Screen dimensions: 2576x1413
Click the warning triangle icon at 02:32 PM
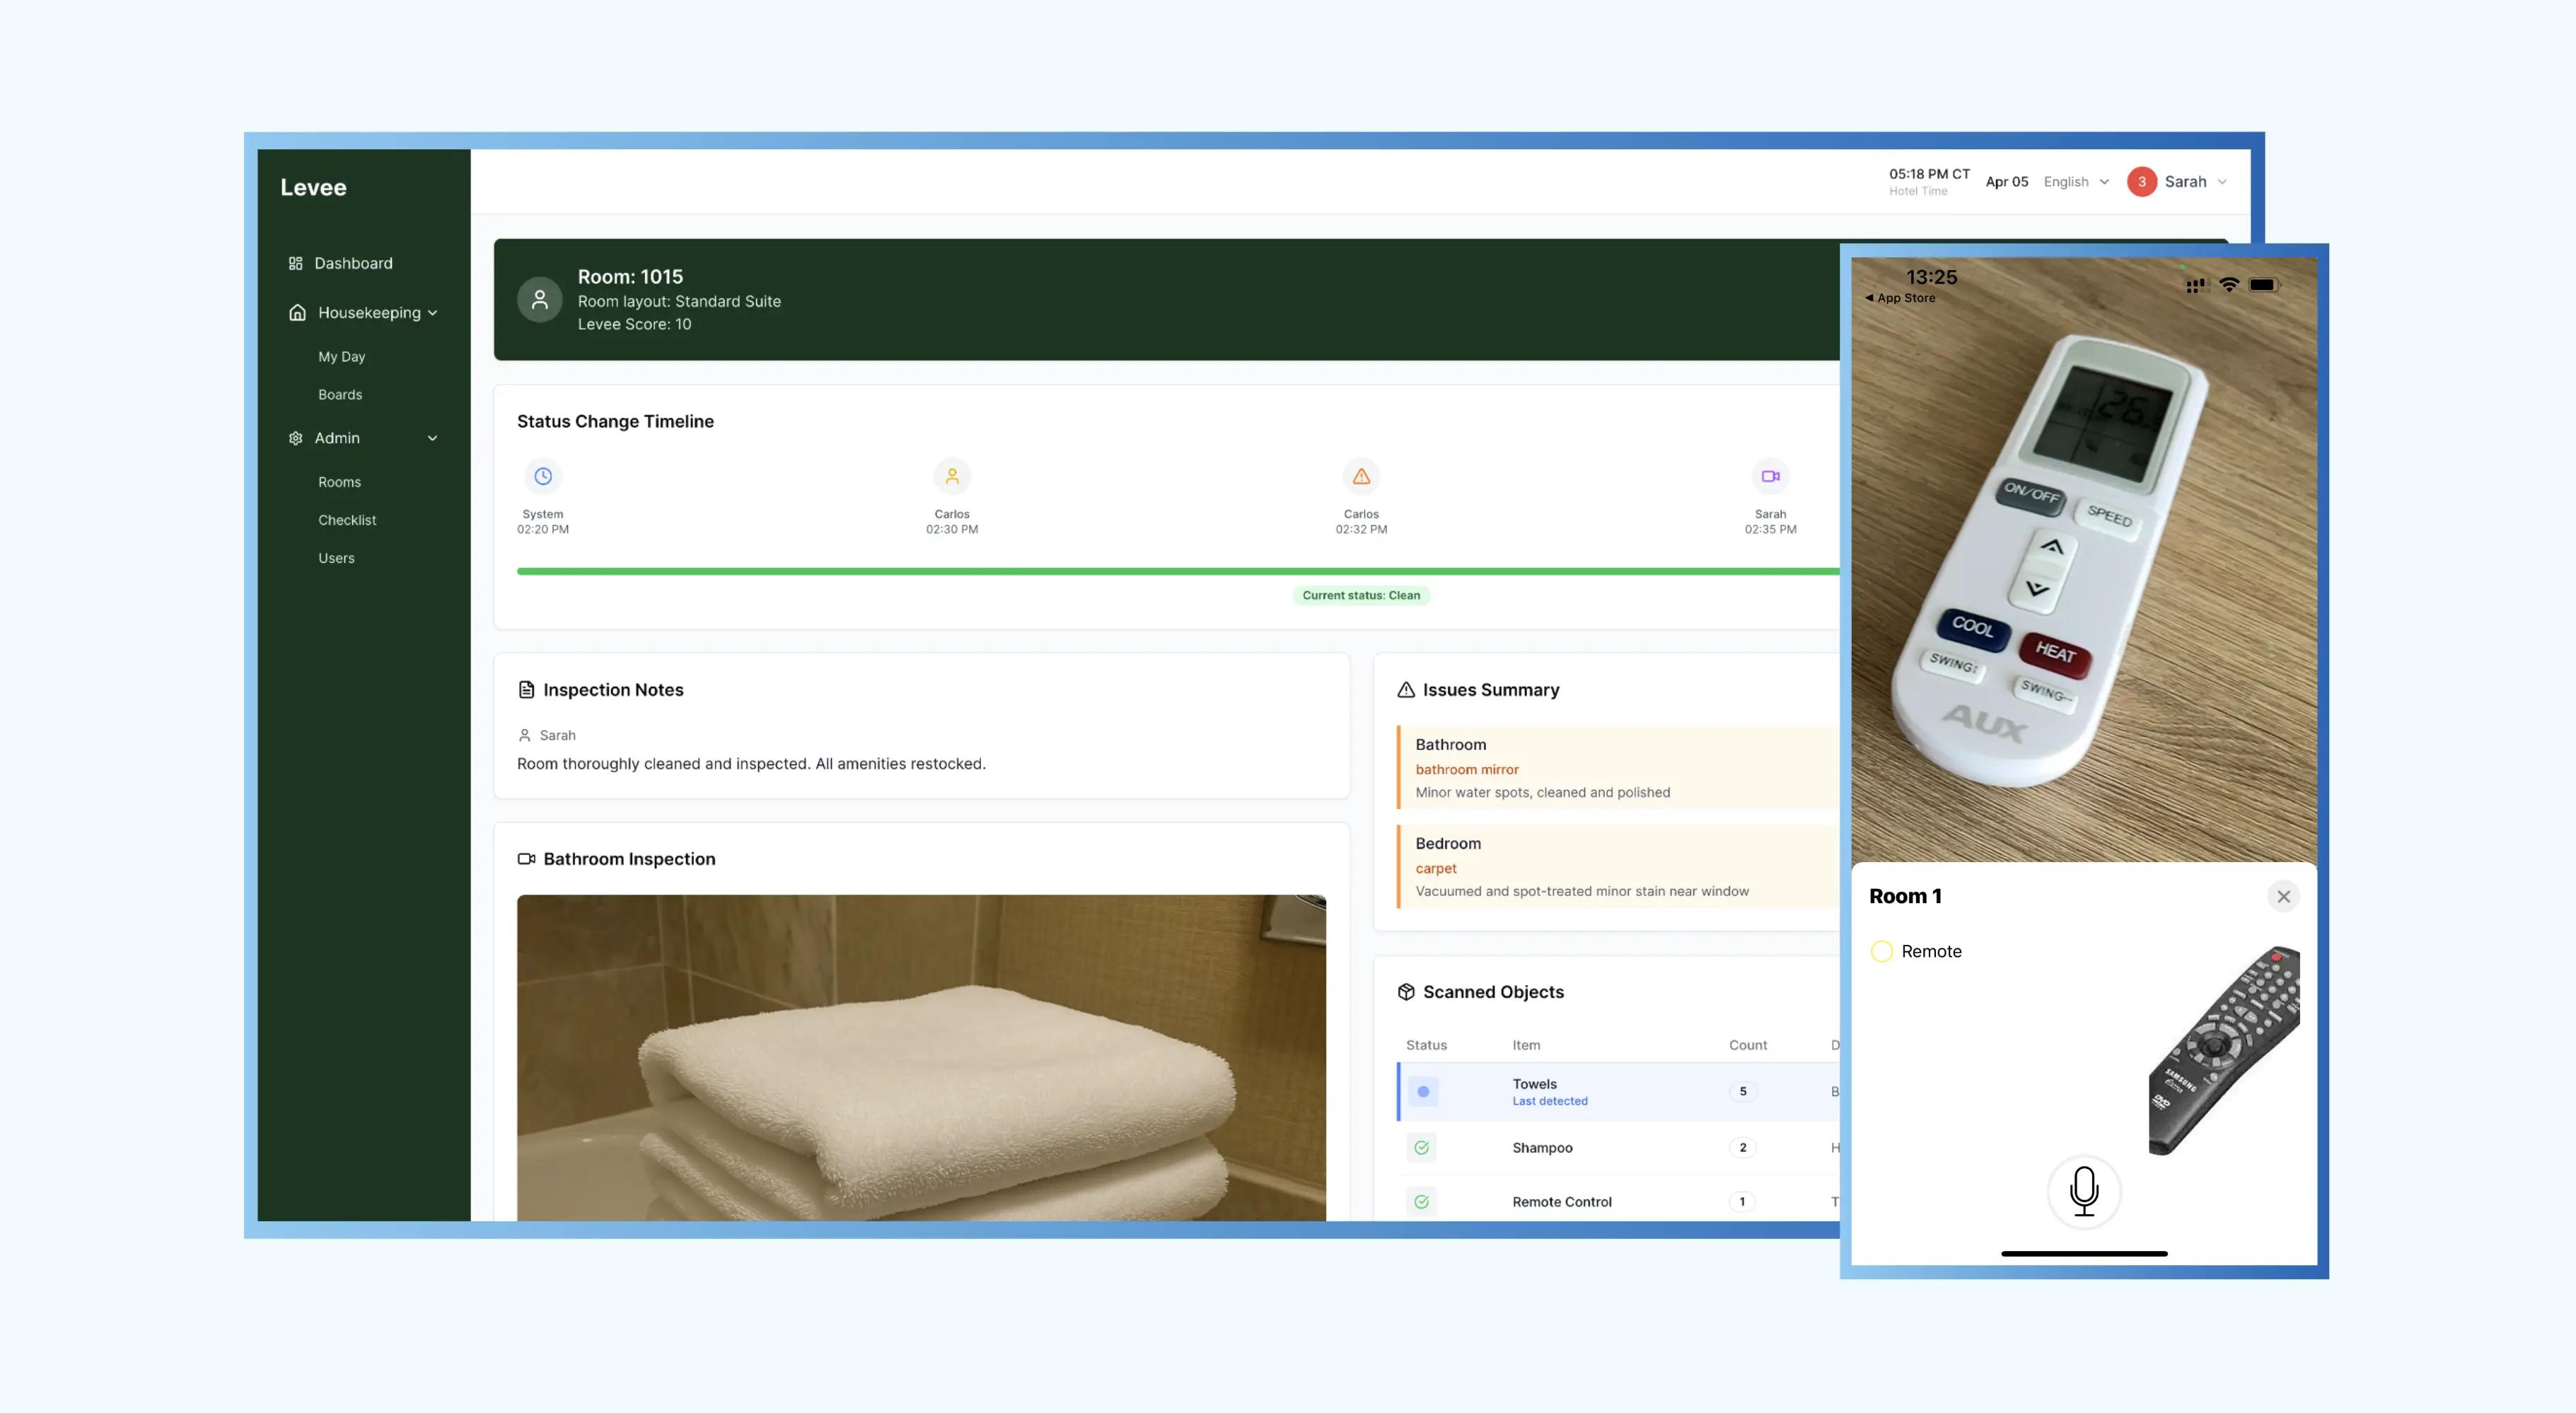[1361, 476]
